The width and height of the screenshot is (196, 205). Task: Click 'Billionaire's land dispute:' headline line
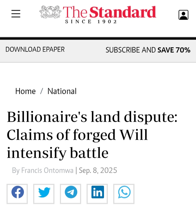click(x=92, y=117)
